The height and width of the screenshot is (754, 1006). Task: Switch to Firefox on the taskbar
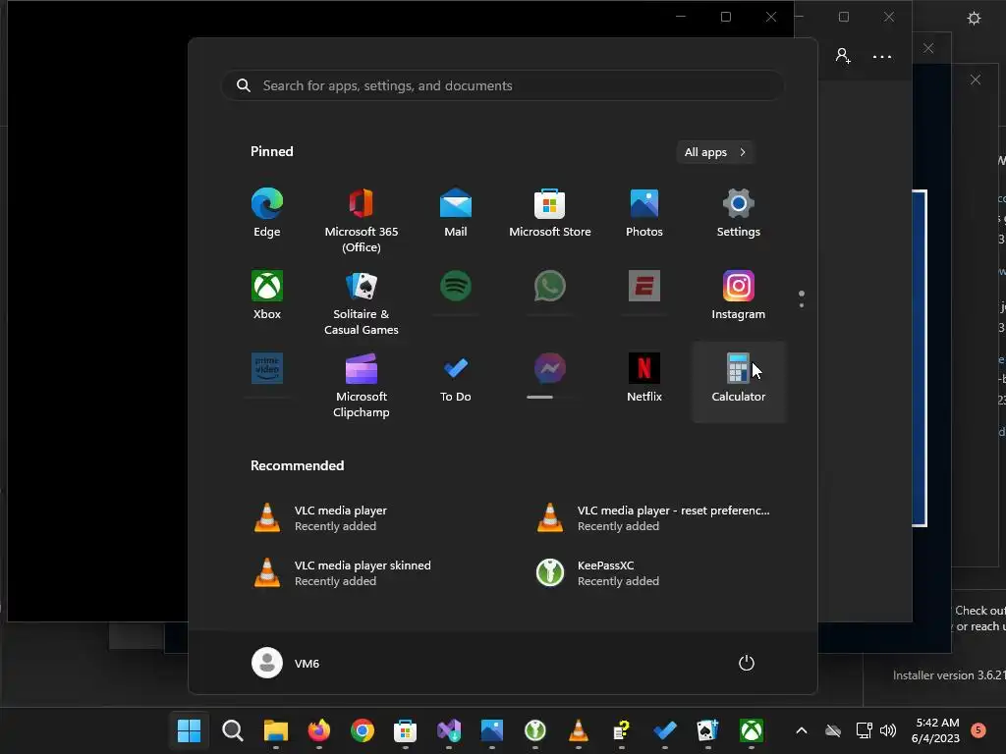pos(319,730)
